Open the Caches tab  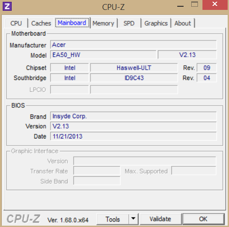coord(41,23)
